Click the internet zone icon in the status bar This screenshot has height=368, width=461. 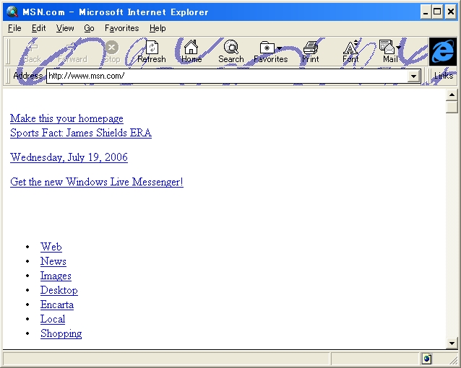(427, 359)
